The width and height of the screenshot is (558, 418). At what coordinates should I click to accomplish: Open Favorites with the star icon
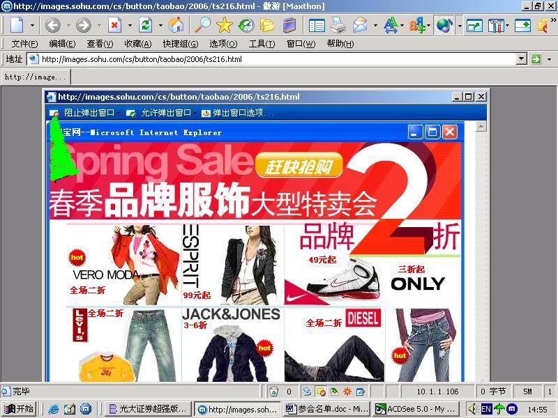pyautogui.click(x=224, y=25)
